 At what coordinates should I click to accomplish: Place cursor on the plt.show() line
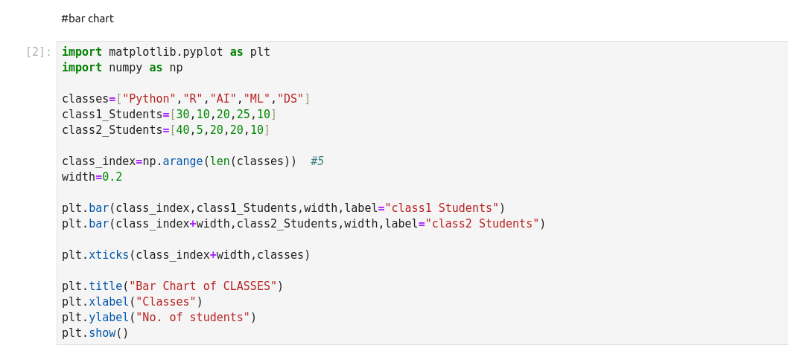[x=95, y=333]
